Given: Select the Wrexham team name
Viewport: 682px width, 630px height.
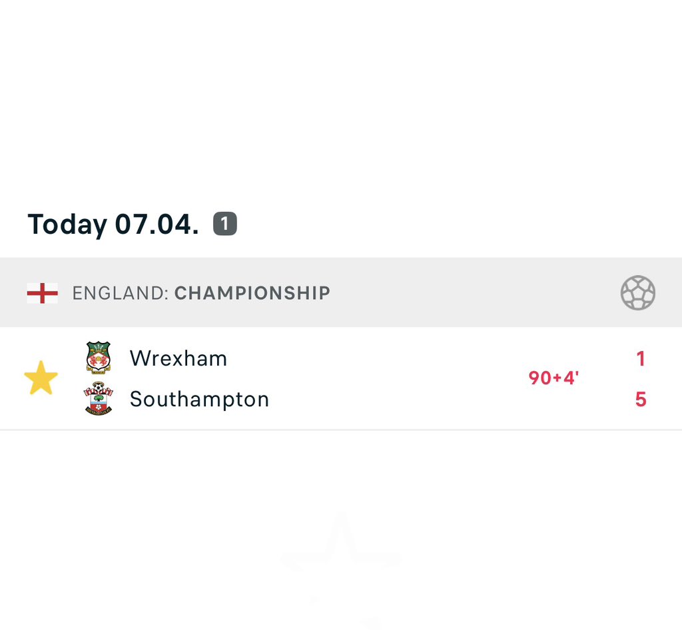Looking at the screenshot, I should point(178,358).
